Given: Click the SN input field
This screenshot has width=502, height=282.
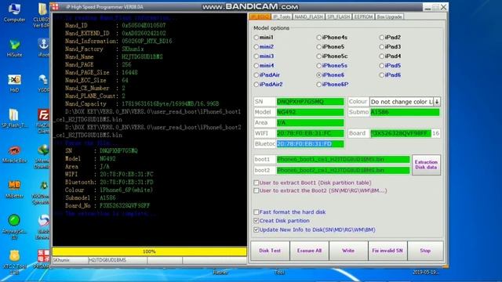Looking at the screenshot, I should [x=310, y=102].
